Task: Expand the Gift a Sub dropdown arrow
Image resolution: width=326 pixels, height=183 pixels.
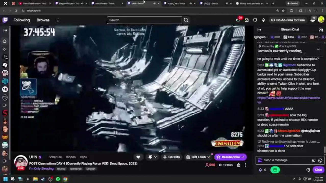Action: (208, 157)
